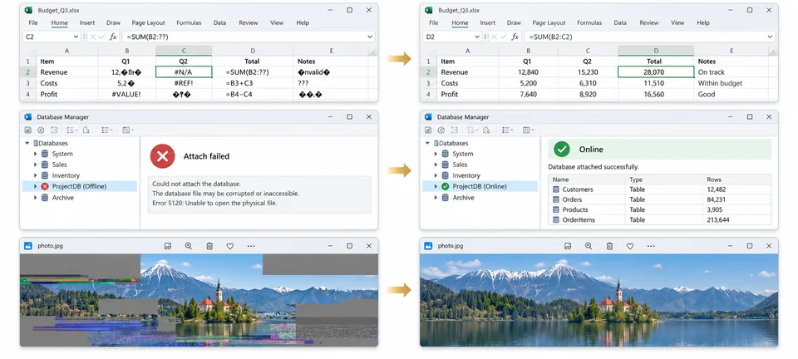Click the zoom magnifier icon in the glitched photo.jpg window
This screenshot has width=798, height=359.
189,246
